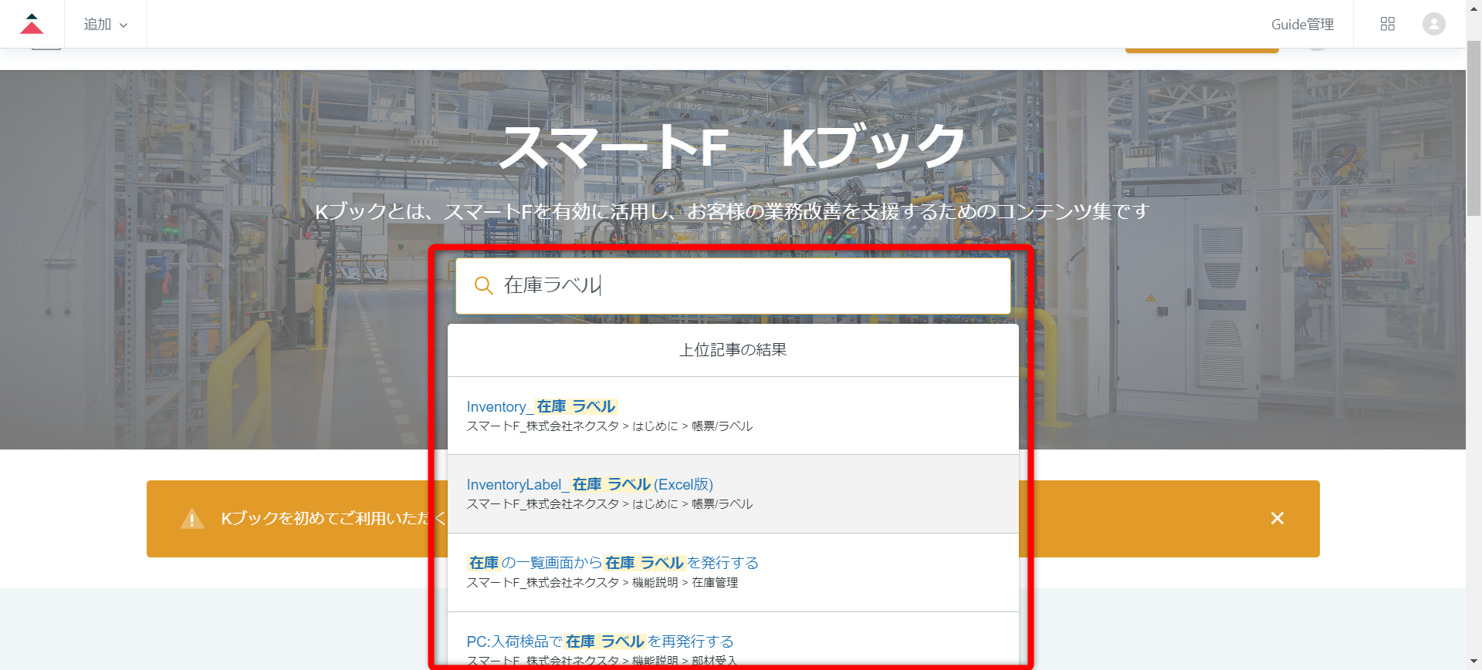Click the vertical scrollbar thumb
This screenshot has width=1482, height=670.
click(1474, 123)
